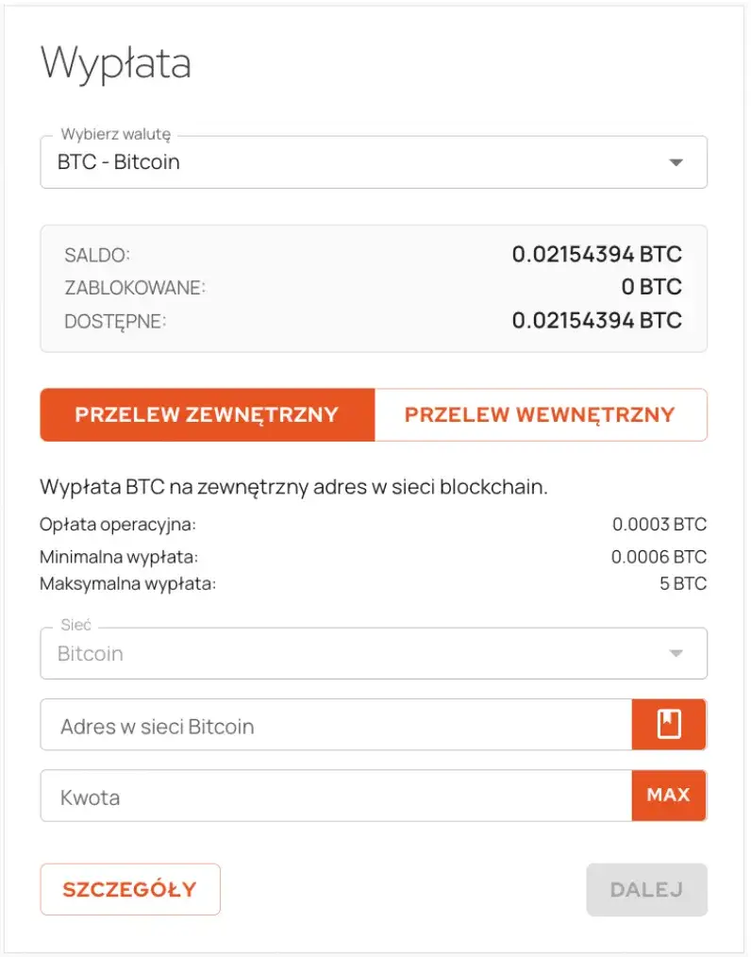751x957 pixels.
Task: Open the Wybierz walutę currency dropdown
Action: [373, 161]
